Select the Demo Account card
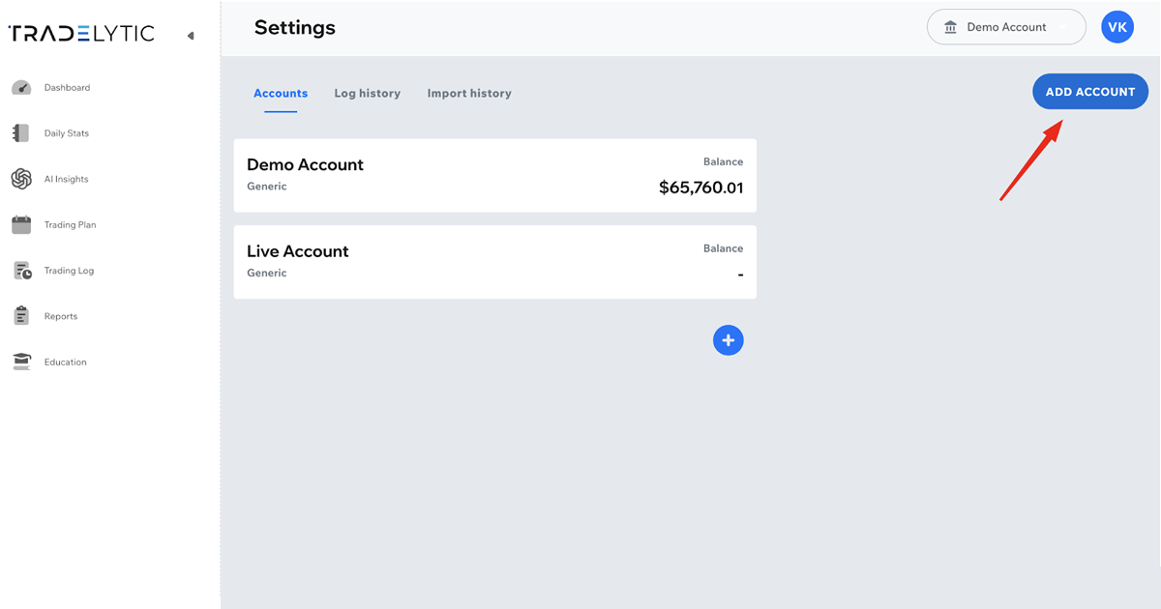 tap(494, 175)
